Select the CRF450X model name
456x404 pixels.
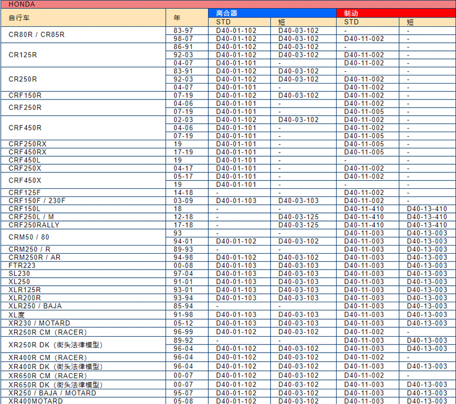[x=25, y=181]
